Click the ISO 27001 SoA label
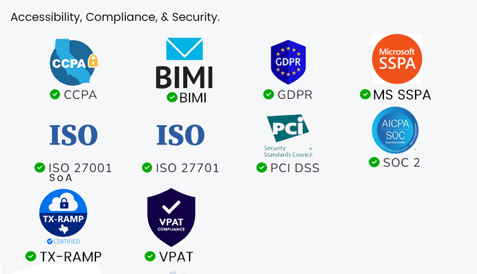477x274 pixels. click(x=80, y=172)
